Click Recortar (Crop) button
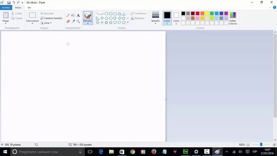 [47, 13]
